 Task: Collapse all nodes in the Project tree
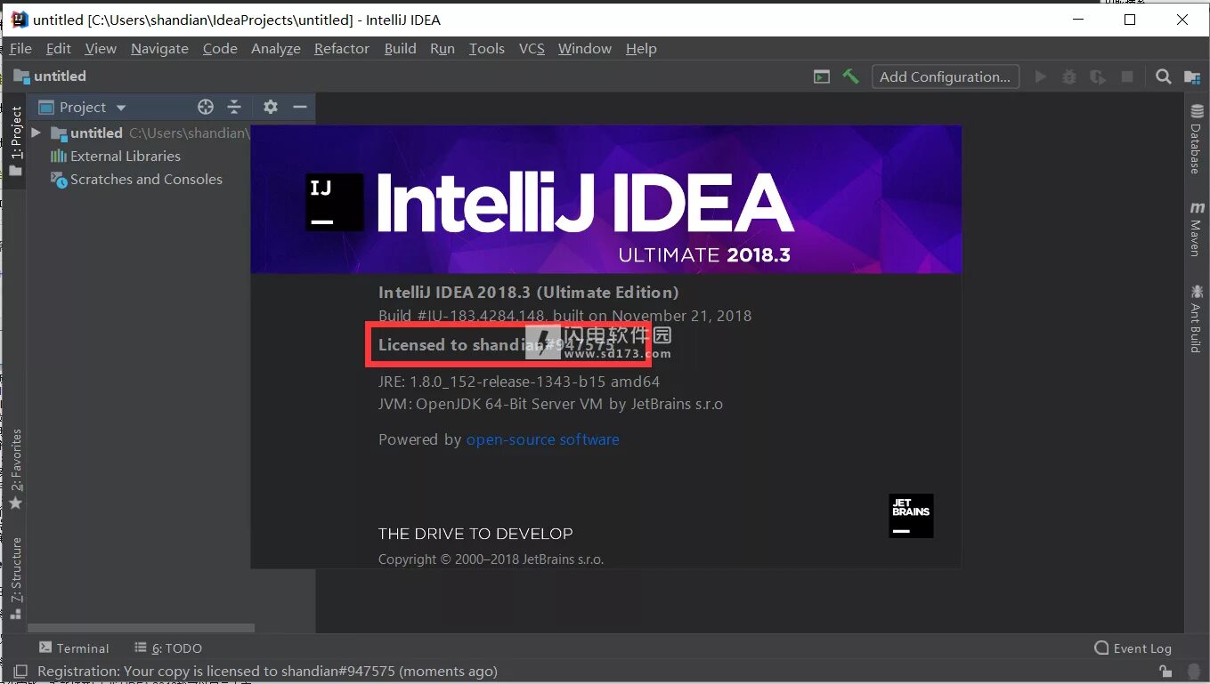[233, 107]
